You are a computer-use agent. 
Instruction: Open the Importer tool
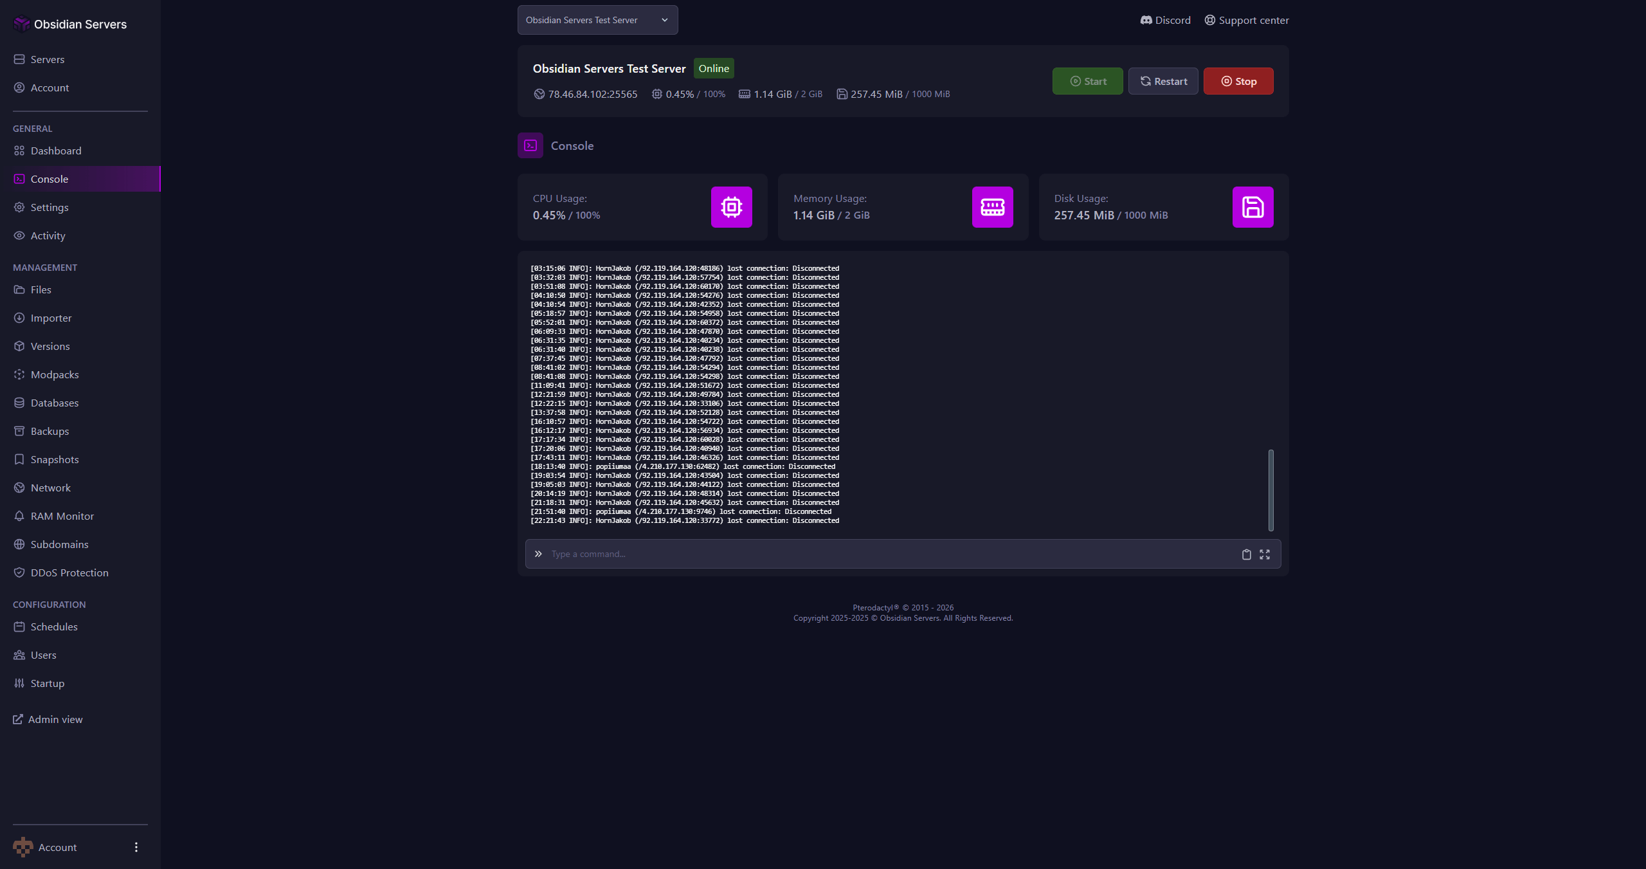click(x=51, y=318)
